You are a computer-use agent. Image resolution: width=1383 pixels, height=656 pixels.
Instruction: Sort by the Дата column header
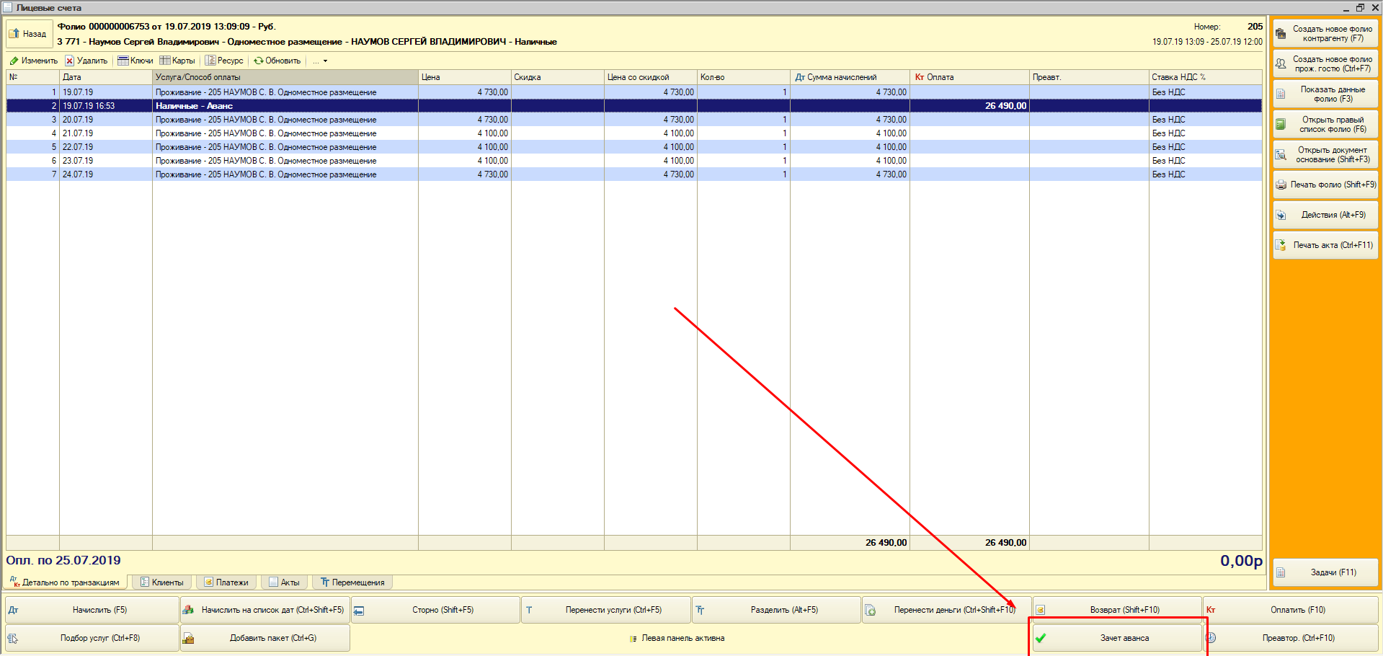coord(106,77)
